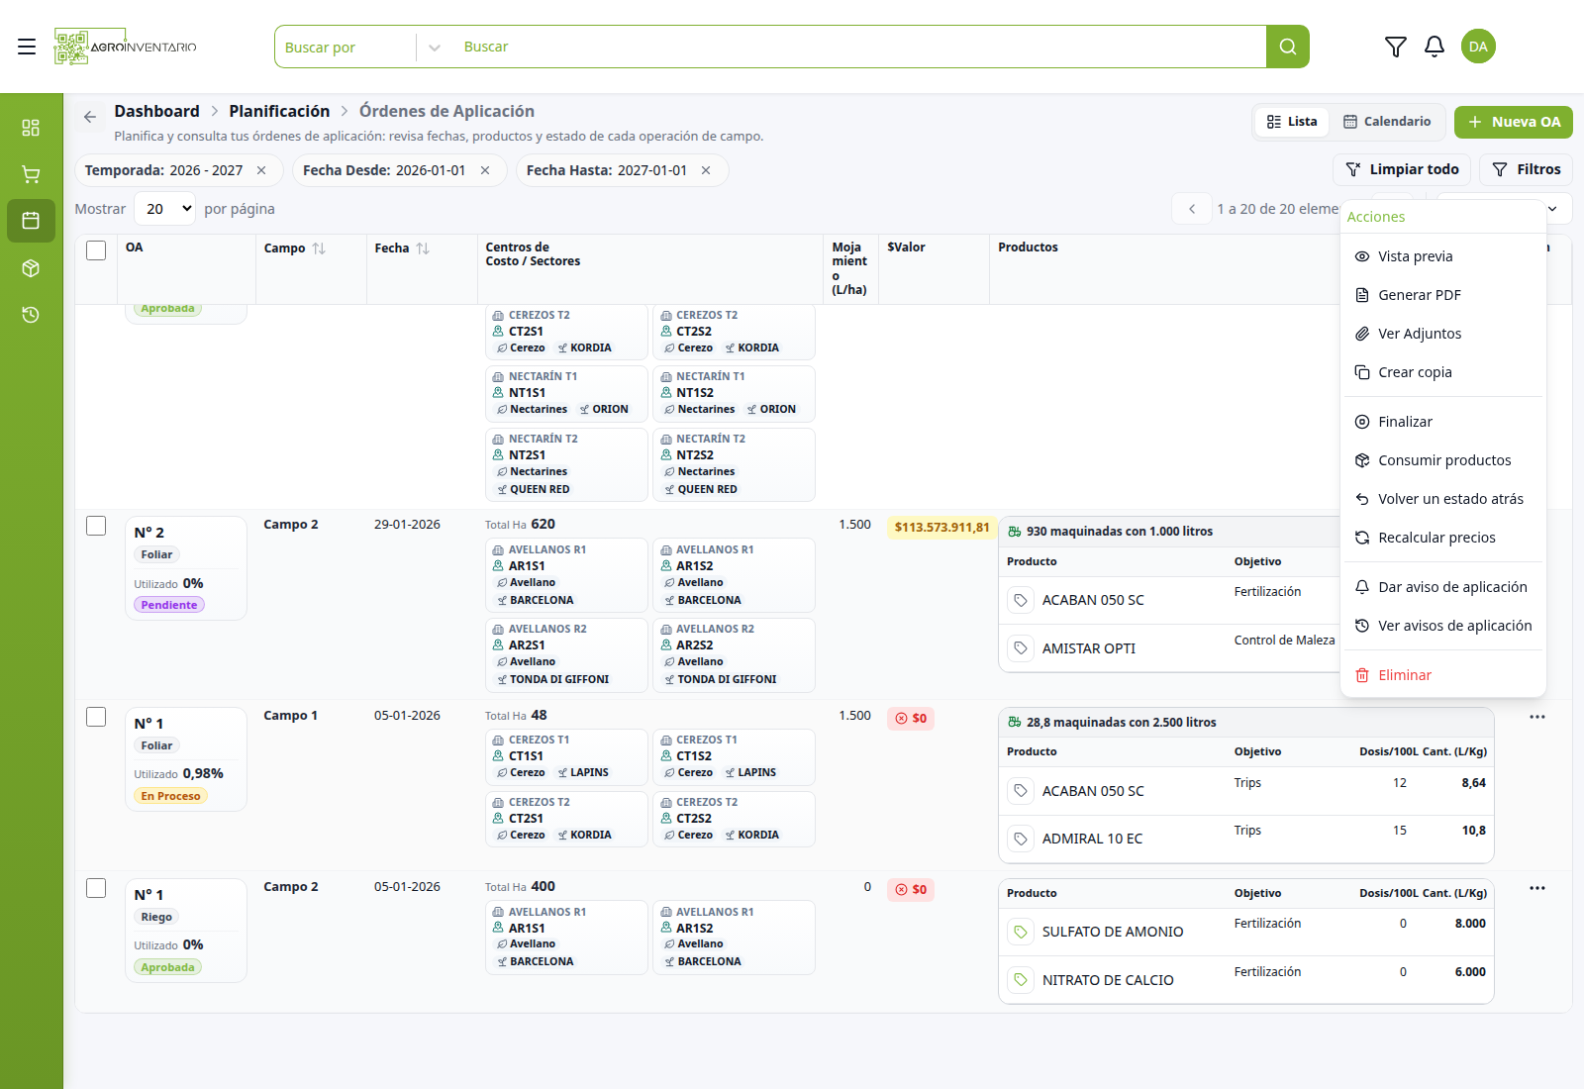The image size is (1584, 1089).
Task: Remove the Fecha Desde filter chip
Action: (485, 170)
